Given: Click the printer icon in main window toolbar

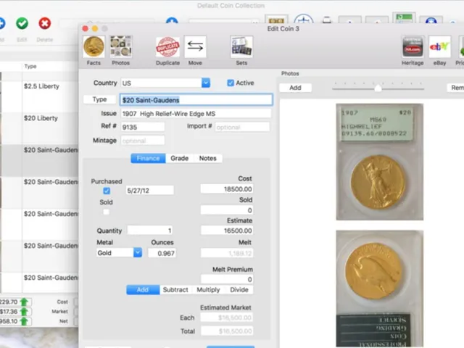Looking at the screenshot, I should tap(327, 20).
